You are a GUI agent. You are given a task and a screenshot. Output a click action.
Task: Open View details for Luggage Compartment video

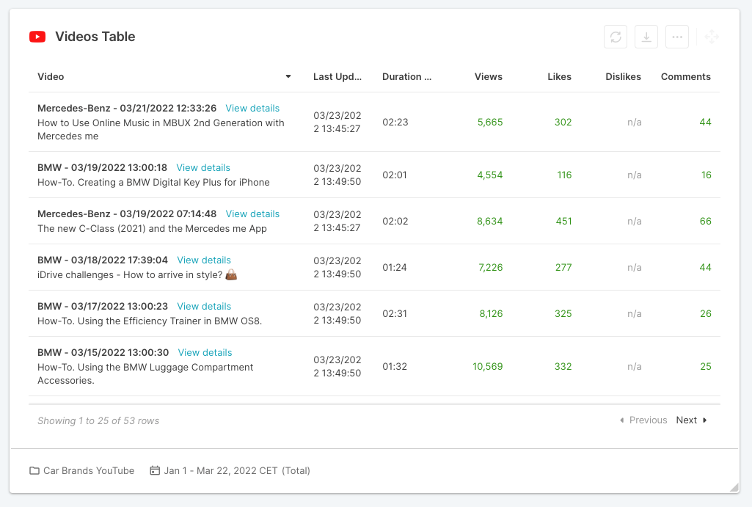pos(205,352)
